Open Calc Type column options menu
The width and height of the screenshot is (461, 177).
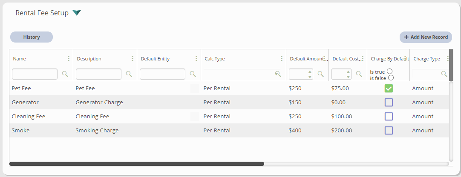[x=282, y=58]
